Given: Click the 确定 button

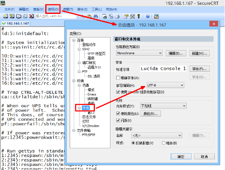Looking at the screenshot, I should (181, 157).
